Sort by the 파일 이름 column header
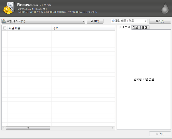This screenshot has width=172, height=139. (30, 28)
